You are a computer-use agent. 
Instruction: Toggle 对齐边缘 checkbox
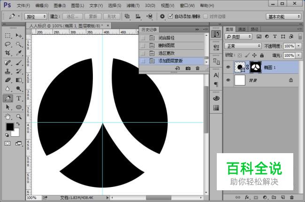206,16
